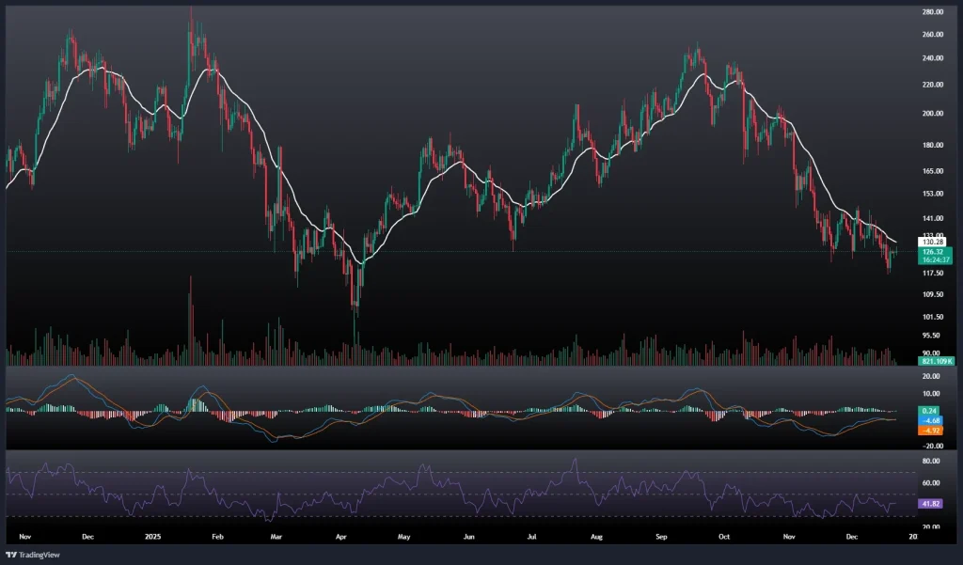Viewport: 963px width, 565px height.
Task: Click the green 126.32 current price label
Action: click(x=934, y=251)
